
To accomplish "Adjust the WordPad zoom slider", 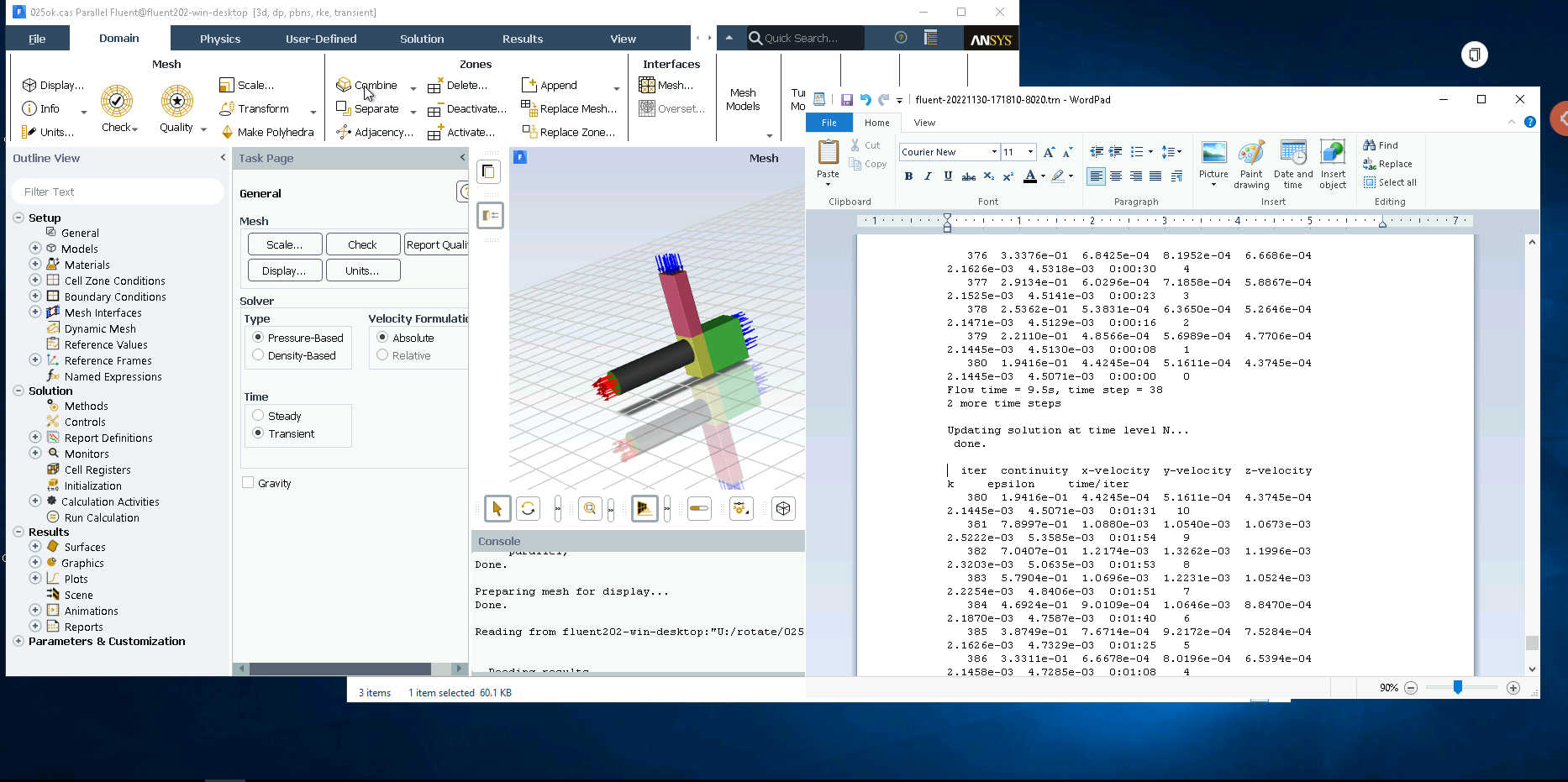I will point(1458,687).
